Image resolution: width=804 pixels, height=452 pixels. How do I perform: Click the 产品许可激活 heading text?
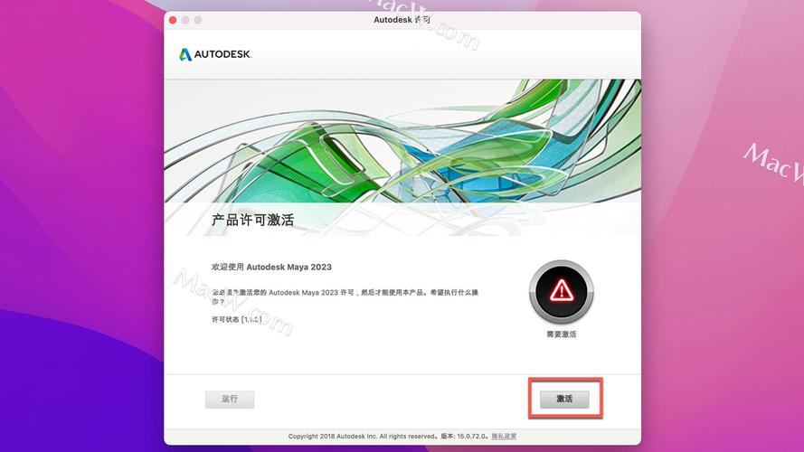point(253,221)
